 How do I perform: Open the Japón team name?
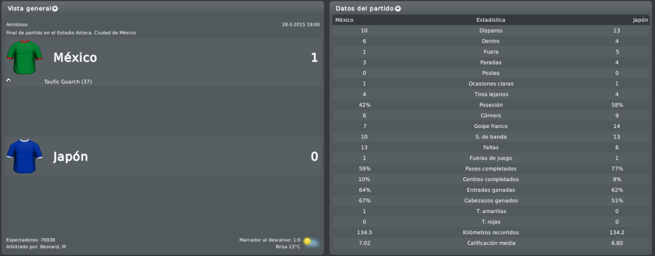coord(70,157)
